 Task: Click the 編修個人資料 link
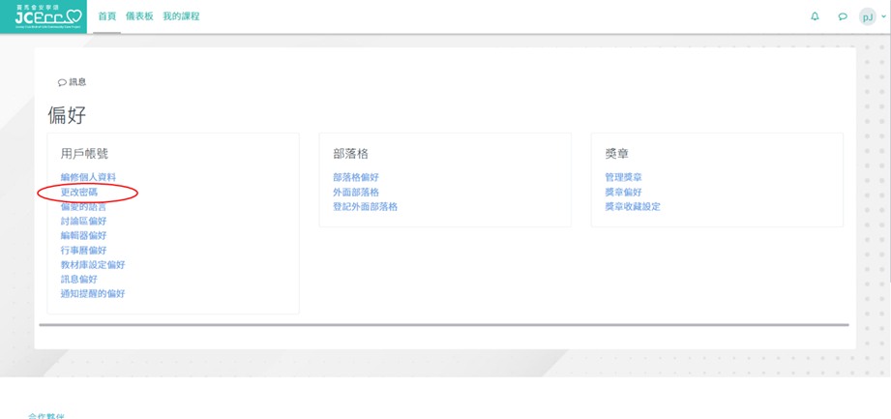[88, 177]
